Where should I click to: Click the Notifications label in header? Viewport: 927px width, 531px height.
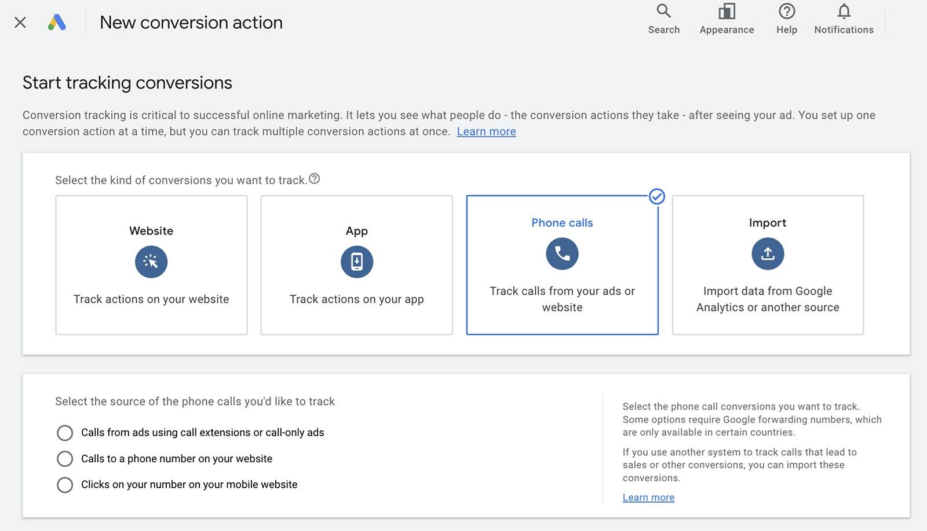[844, 30]
